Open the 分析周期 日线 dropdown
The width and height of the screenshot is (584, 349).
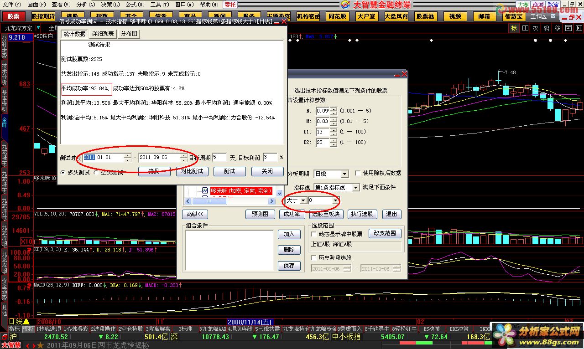click(345, 174)
